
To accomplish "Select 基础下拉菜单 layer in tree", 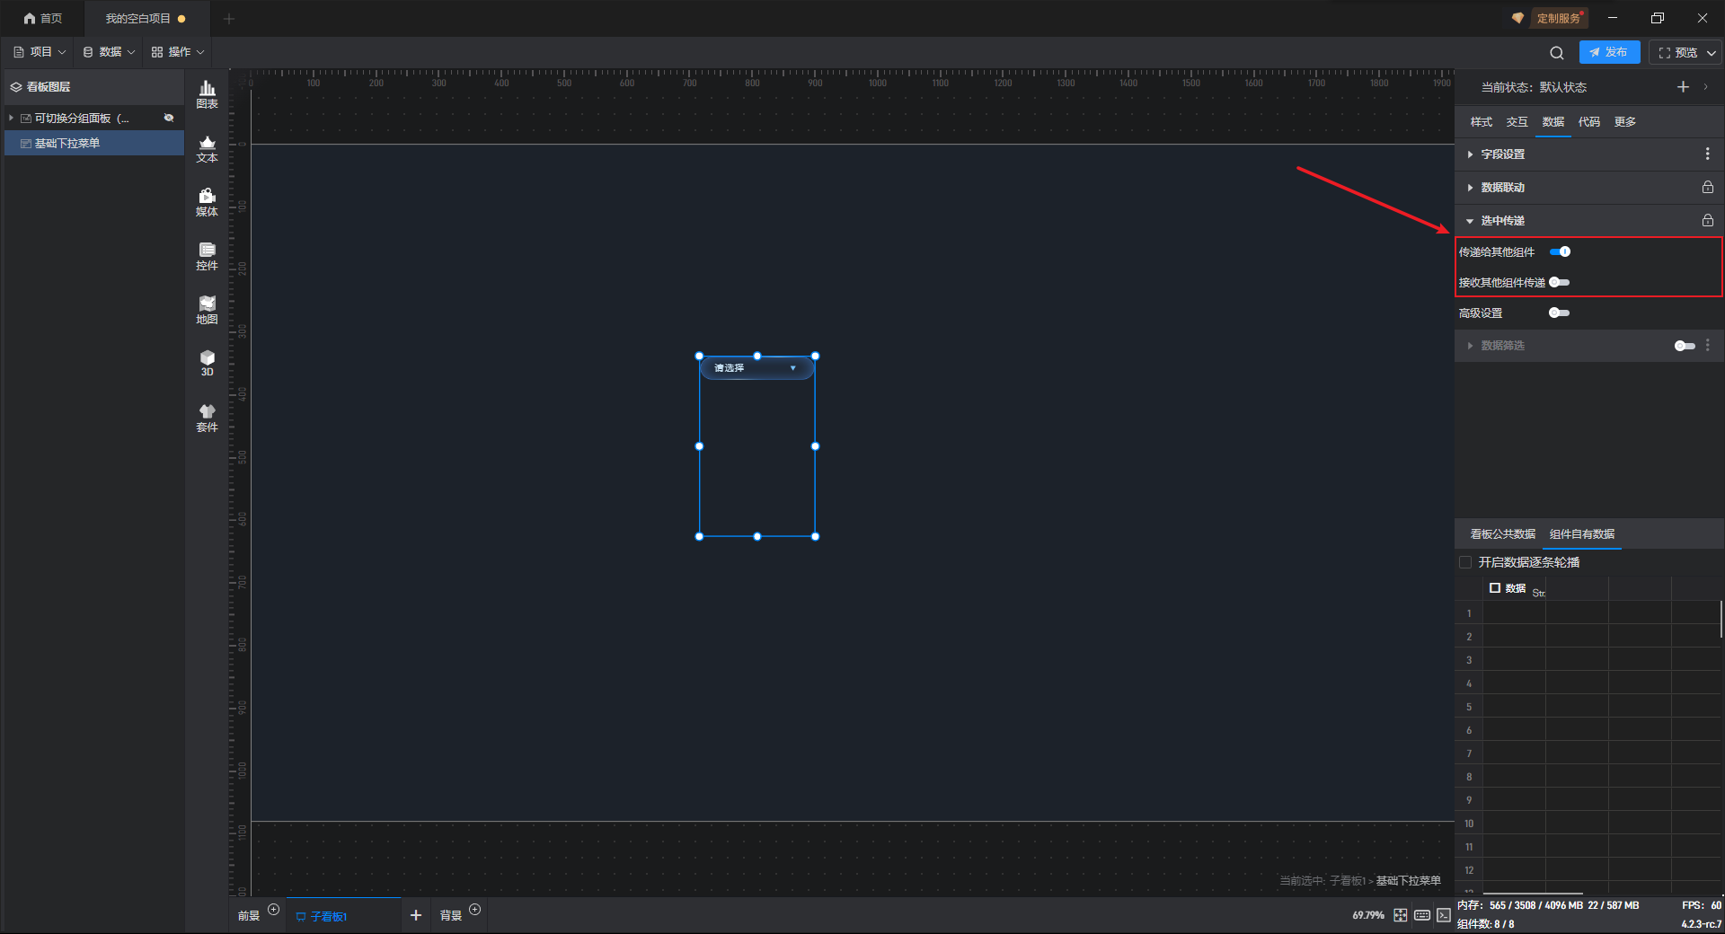I will click(x=94, y=144).
